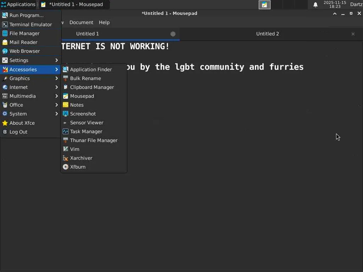
Task: Open About Xfce star icon
Action: click(5, 123)
